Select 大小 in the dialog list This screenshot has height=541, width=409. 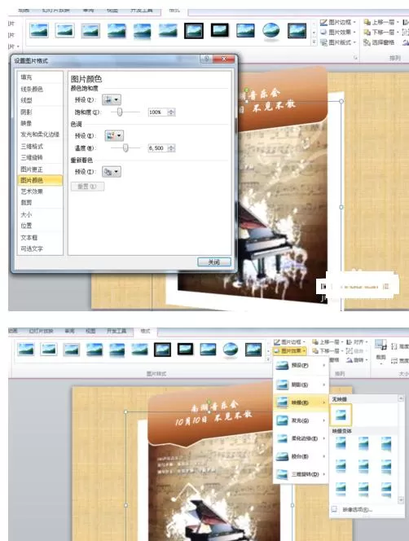pos(40,214)
